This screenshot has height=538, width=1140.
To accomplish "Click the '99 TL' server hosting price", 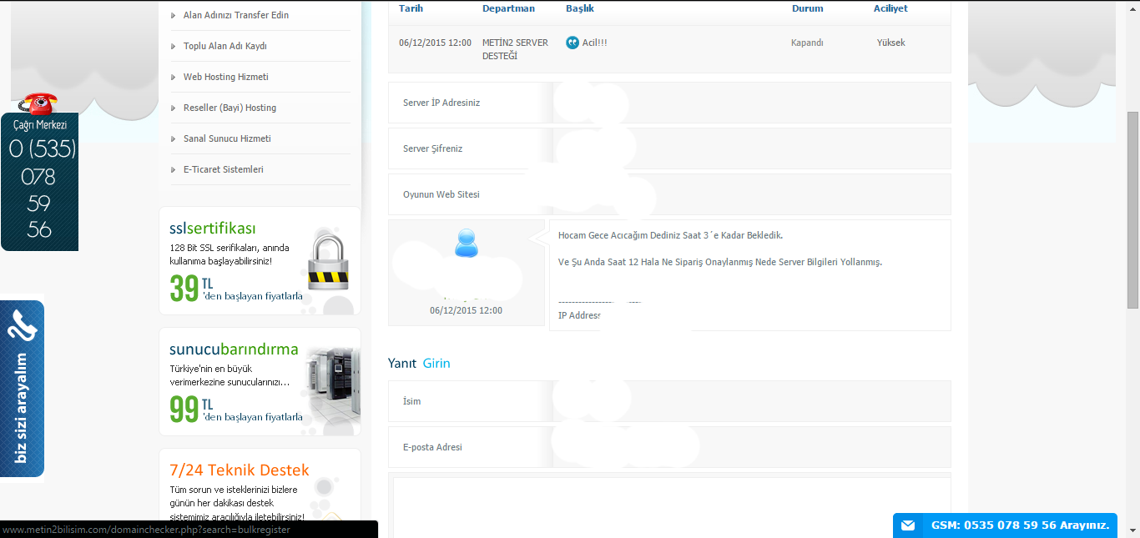I will (191, 410).
